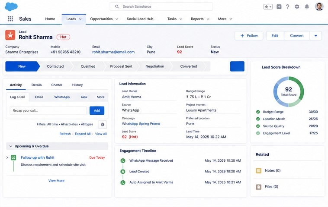This screenshot has width=328, height=207.
Task: Open the Social Lead Hub tab
Action: [x=140, y=19]
